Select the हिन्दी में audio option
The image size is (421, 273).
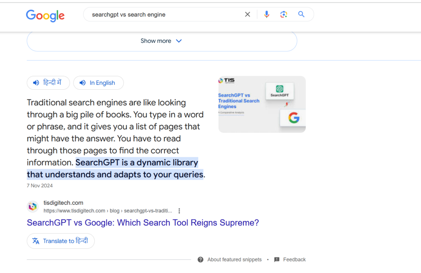48,83
